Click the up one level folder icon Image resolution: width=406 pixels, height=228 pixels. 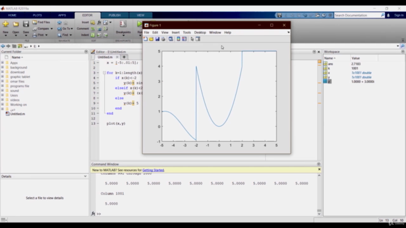(14, 46)
